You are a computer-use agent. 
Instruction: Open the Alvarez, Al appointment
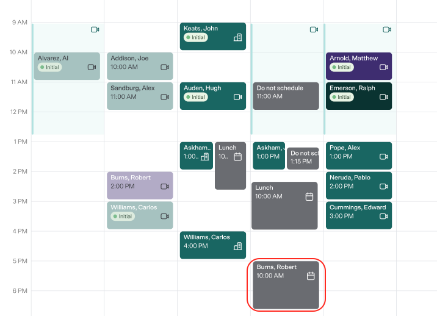67,66
